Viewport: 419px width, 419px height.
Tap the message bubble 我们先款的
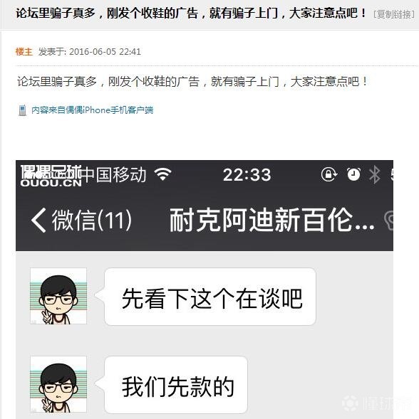[176, 385]
